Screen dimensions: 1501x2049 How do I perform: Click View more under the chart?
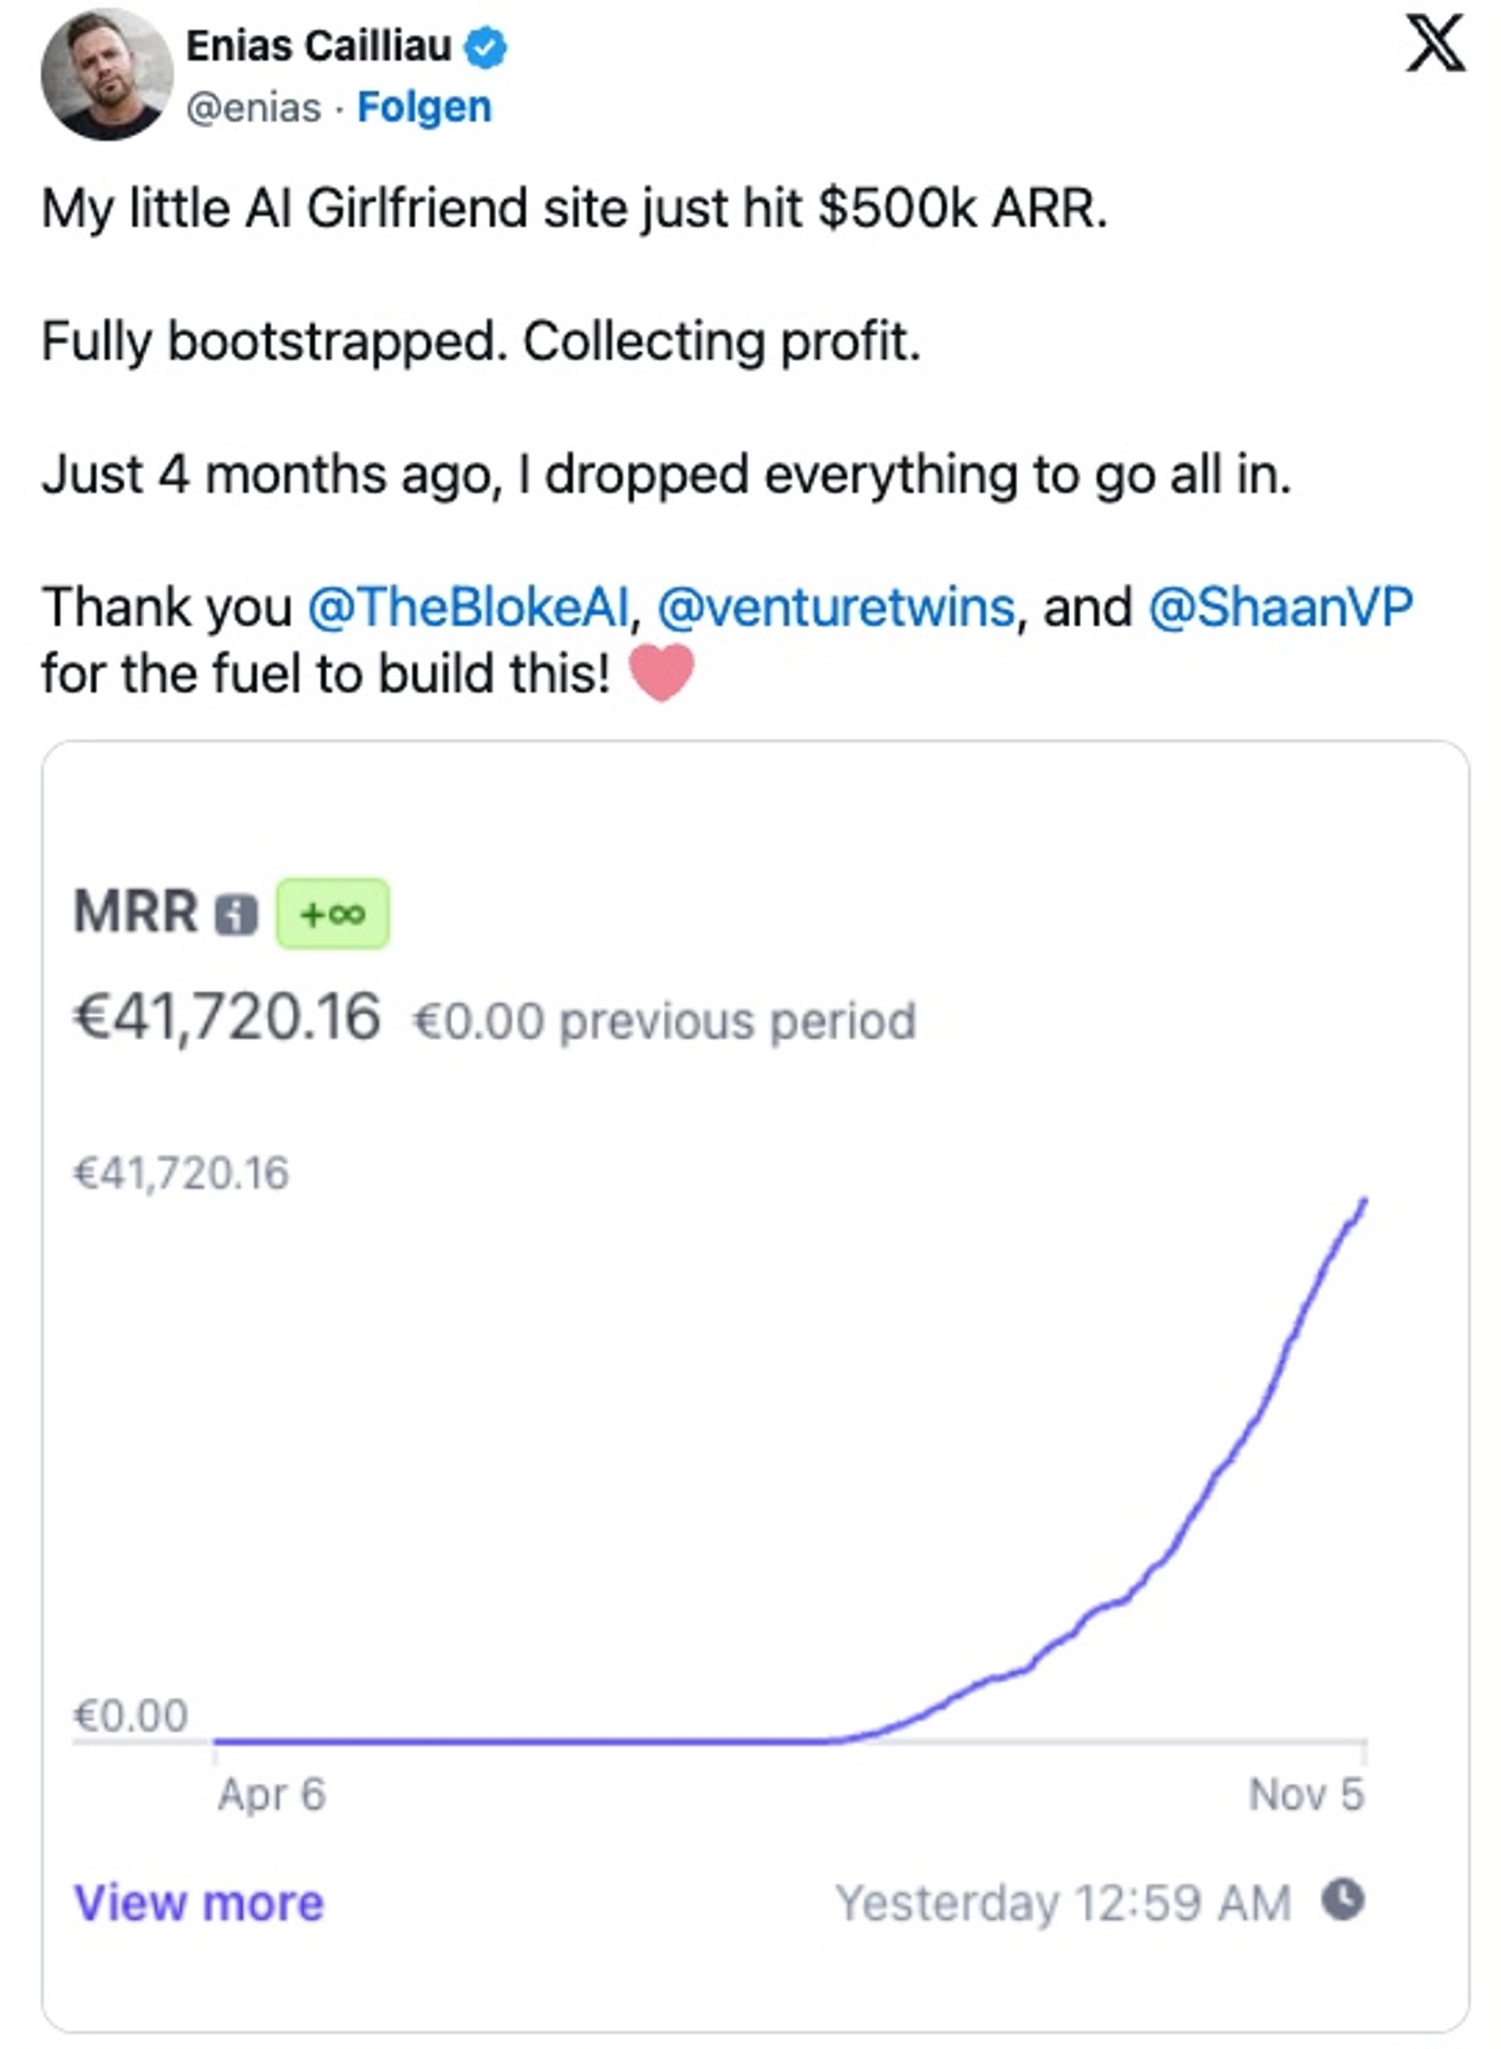tap(198, 1903)
